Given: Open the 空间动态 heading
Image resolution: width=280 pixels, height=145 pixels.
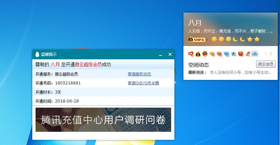Looking at the screenshot, I should [199, 65].
